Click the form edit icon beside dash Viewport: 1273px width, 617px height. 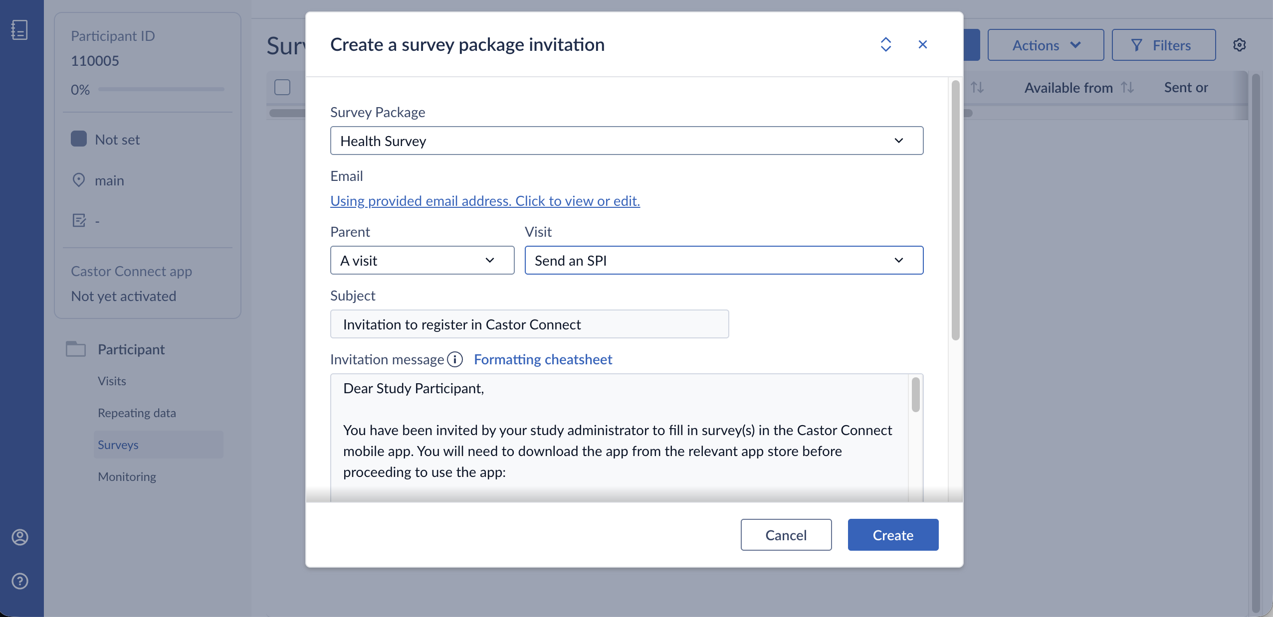click(x=79, y=220)
